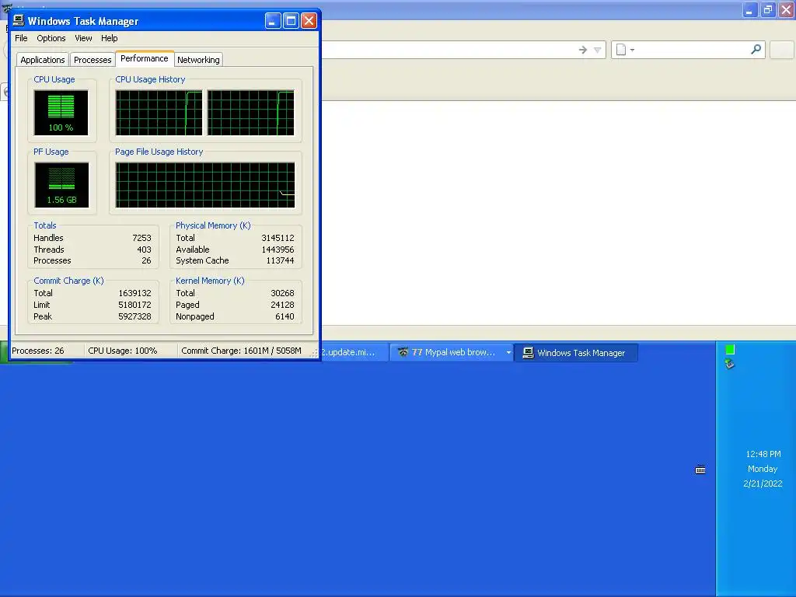Open the Help menu in Task Manager
This screenshot has height=597, width=796.
pos(109,38)
